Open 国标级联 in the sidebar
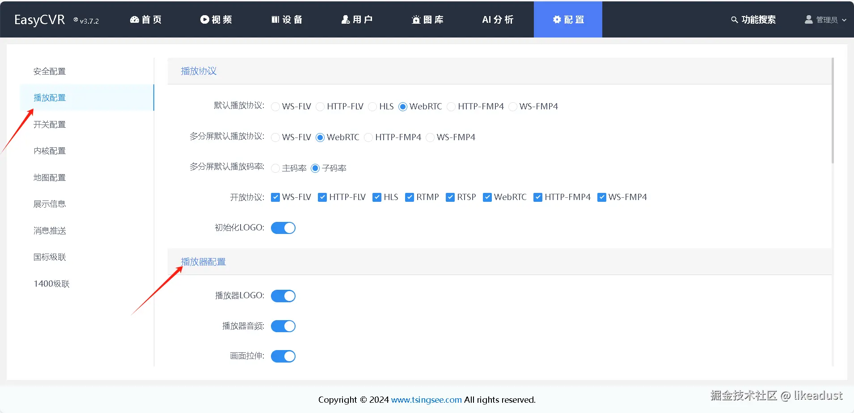 pyautogui.click(x=50, y=257)
